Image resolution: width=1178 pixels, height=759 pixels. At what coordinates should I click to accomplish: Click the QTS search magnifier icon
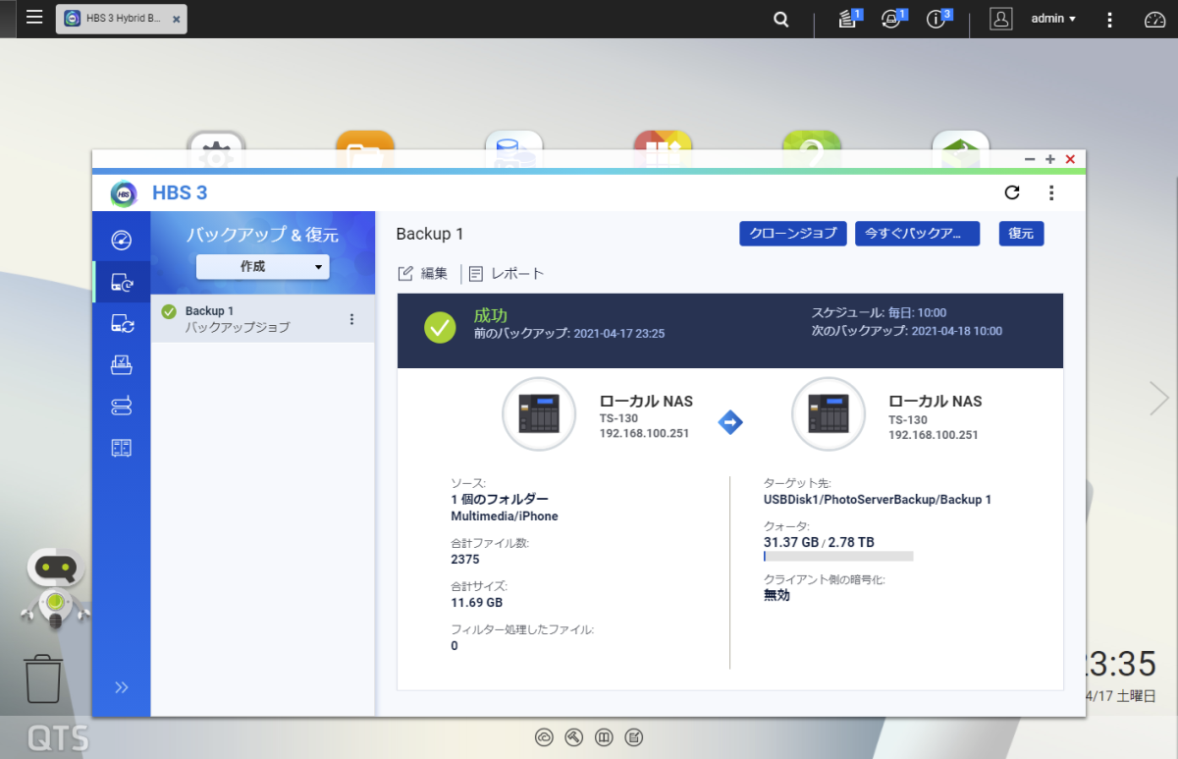(781, 19)
